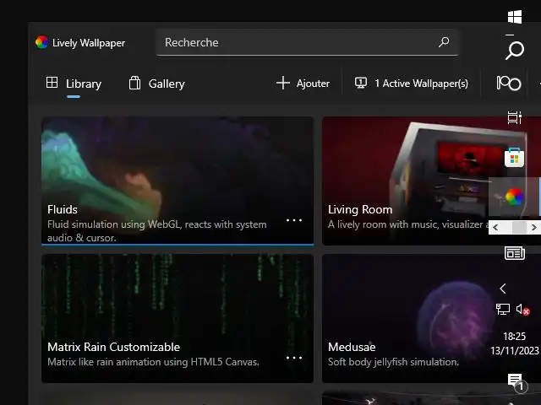Select the Fluids wallpaper thumbnail
Screen dimensions: 541x405
178,181
